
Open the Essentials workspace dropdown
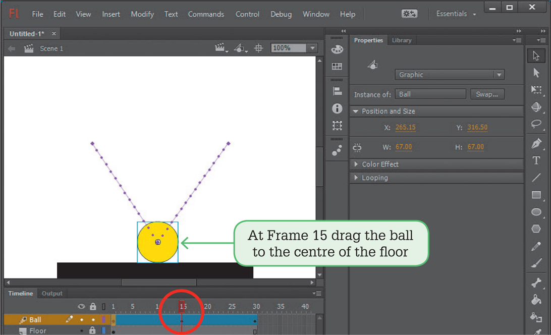456,14
